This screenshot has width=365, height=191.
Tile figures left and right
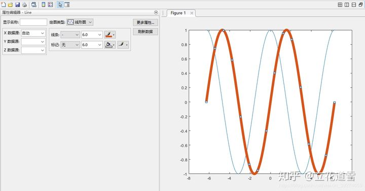347,5
